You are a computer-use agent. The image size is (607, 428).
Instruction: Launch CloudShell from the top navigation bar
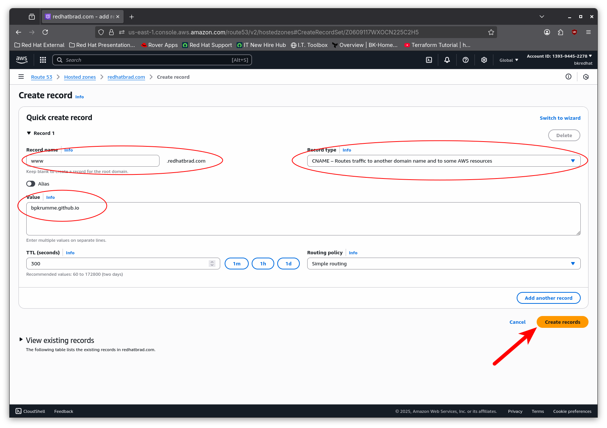(x=429, y=60)
